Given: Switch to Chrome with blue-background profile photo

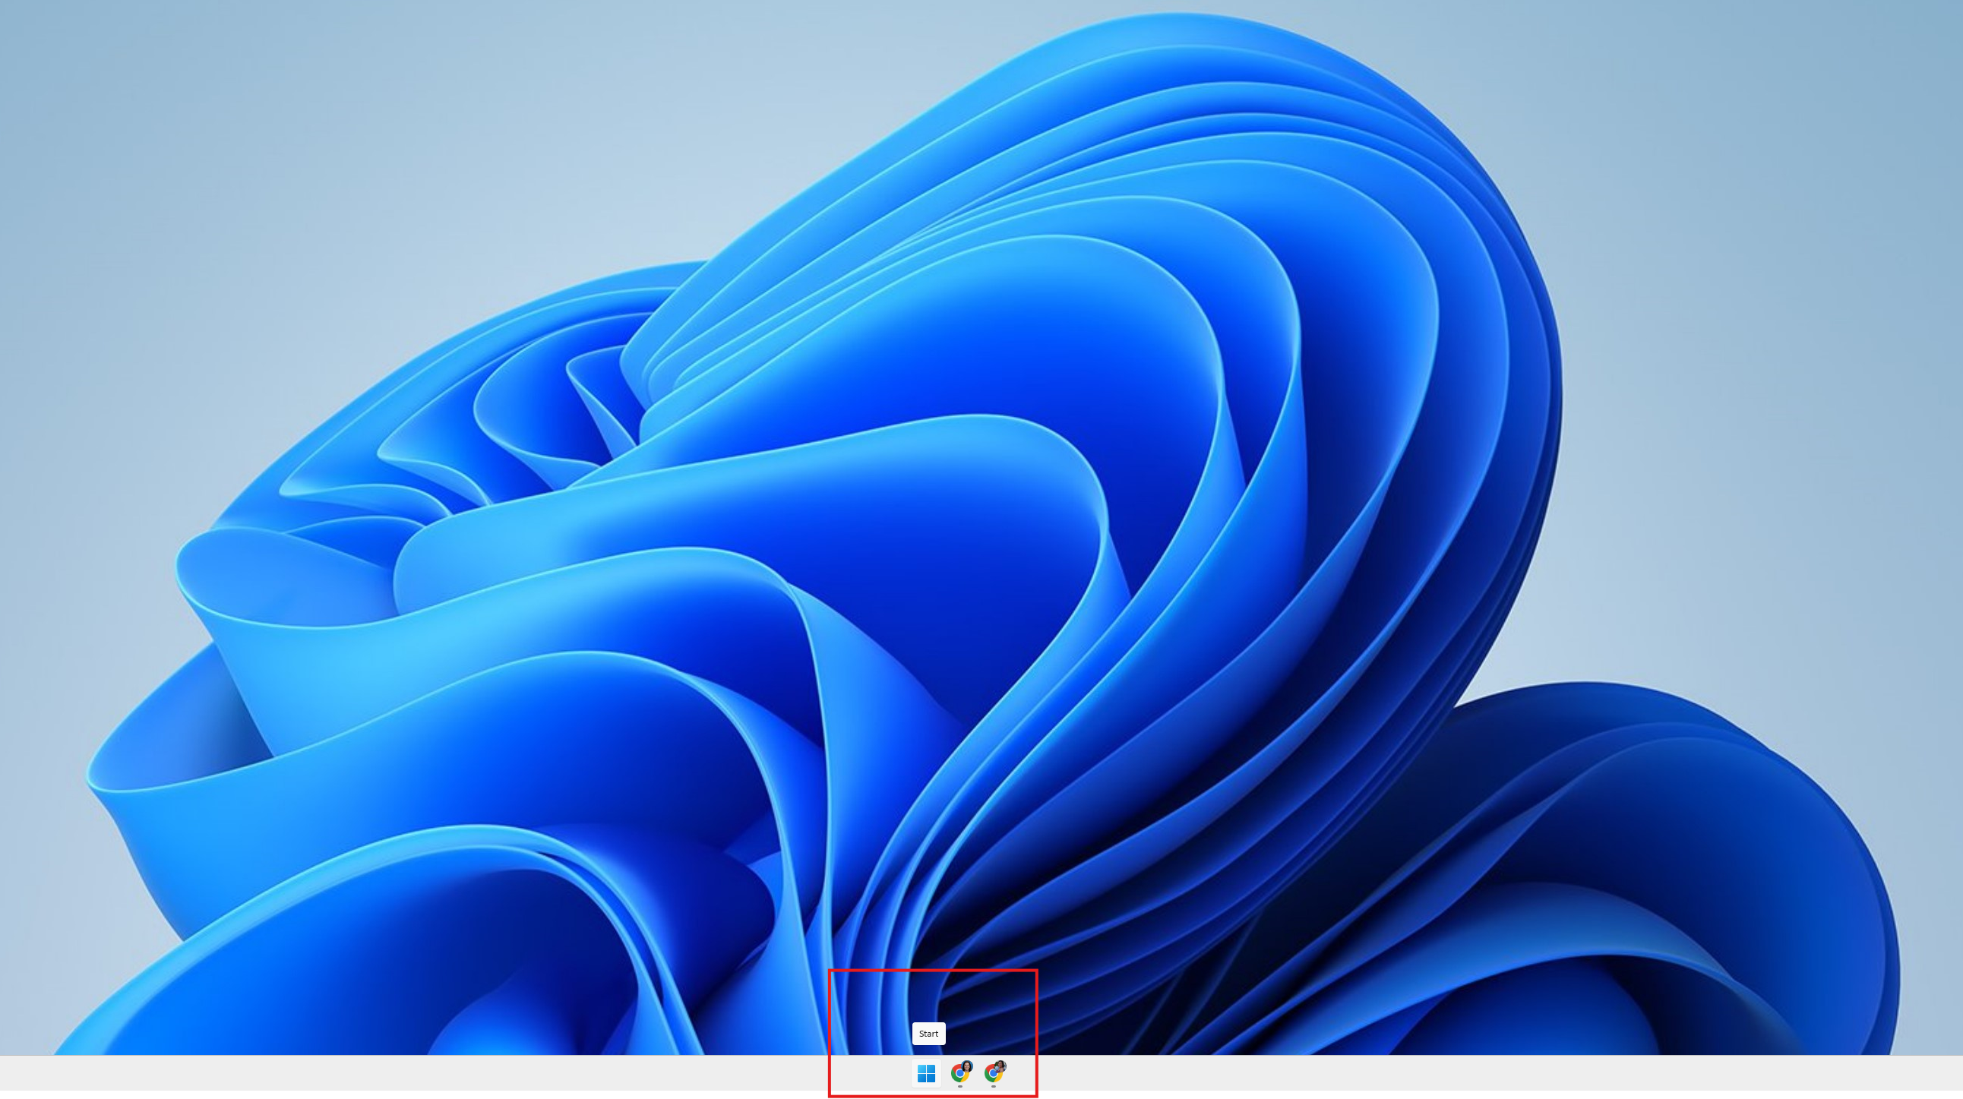Looking at the screenshot, I should (959, 1073).
